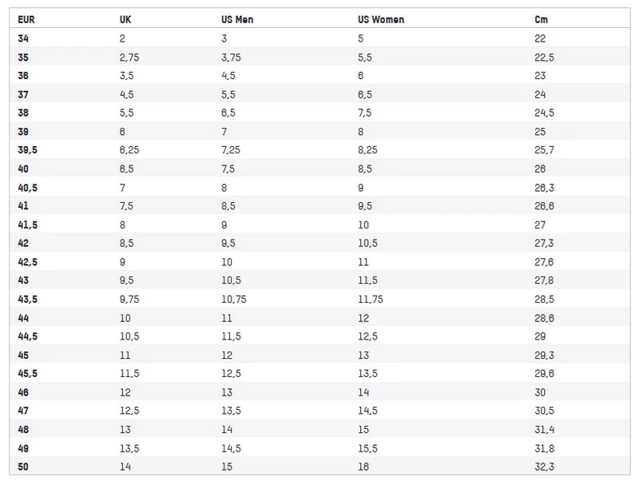Click the 31,4 Cm cell
The image size is (639, 481).
click(x=545, y=430)
